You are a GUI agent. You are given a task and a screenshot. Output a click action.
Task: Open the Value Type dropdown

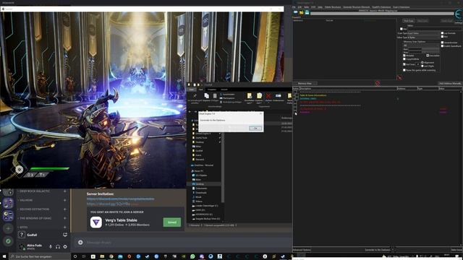tap(424, 38)
